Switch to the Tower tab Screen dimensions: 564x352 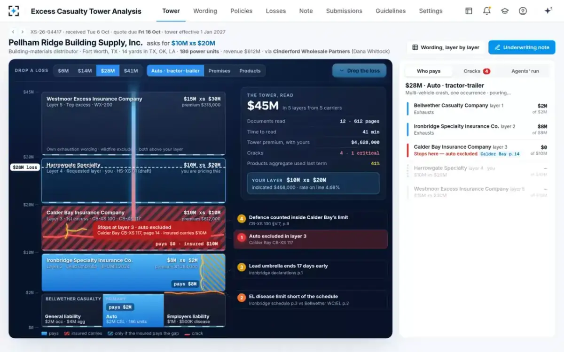171,11
